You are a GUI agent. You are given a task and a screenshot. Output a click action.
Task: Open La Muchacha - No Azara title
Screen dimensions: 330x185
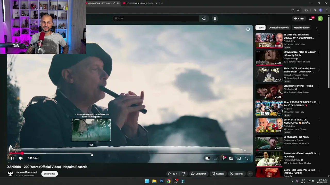pyautogui.click(x=296, y=137)
